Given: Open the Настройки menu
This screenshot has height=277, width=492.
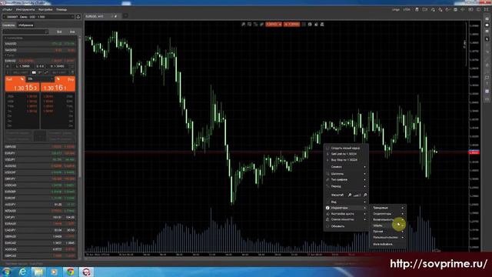Looking at the screenshot, I should (45, 10).
